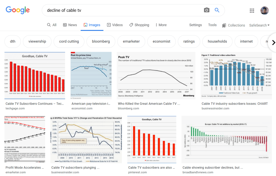The width and height of the screenshot is (276, 176).
Task: Click the Google logo
Action: tap(18, 10)
